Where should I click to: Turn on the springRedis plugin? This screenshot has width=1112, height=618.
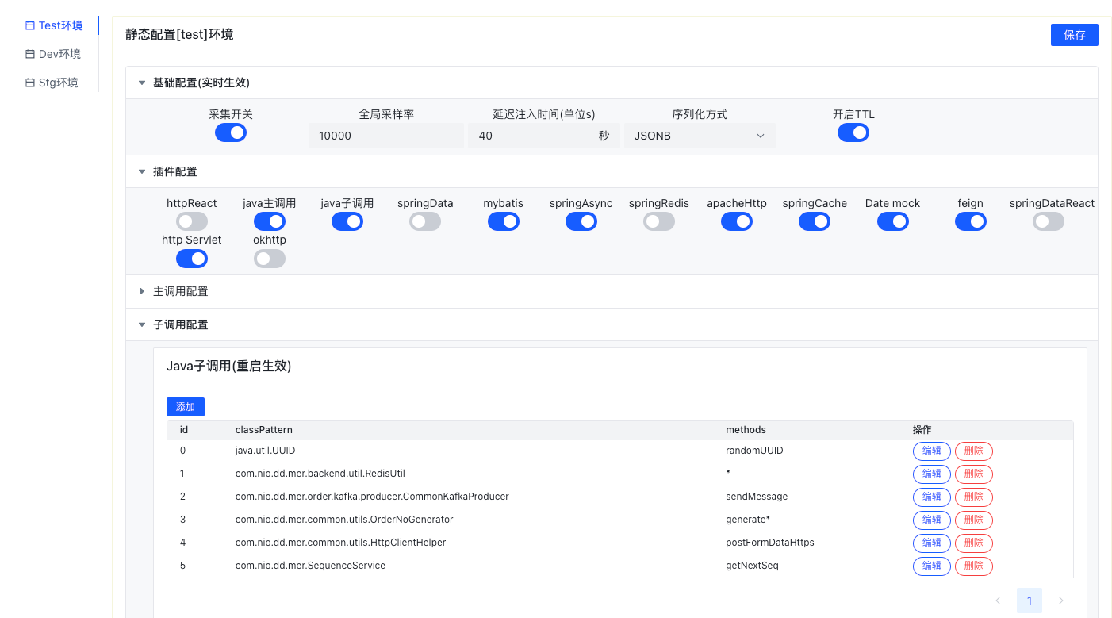[658, 221]
